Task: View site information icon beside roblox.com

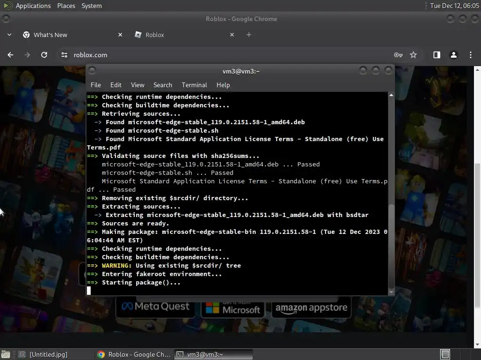Action: (64, 55)
